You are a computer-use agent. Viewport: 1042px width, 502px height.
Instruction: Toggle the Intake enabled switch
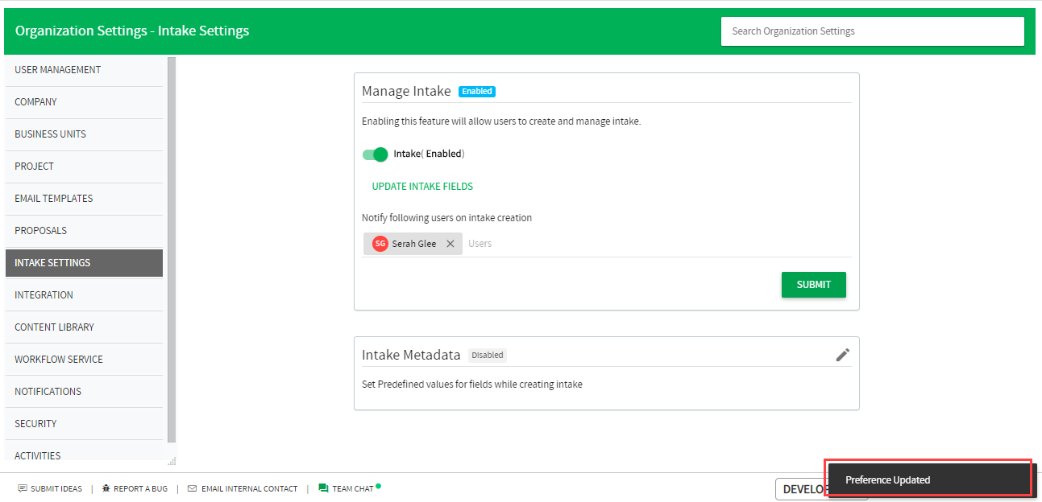[x=376, y=154]
